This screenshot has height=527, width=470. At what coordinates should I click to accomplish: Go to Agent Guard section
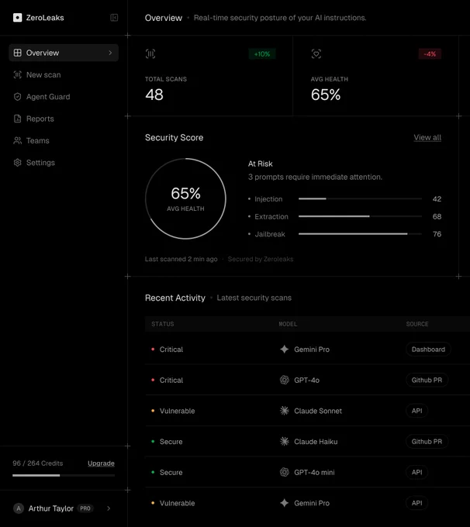click(64, 97)
